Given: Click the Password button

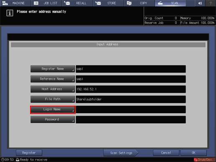Looking at the screenshot, I should (x=53, y=119).
